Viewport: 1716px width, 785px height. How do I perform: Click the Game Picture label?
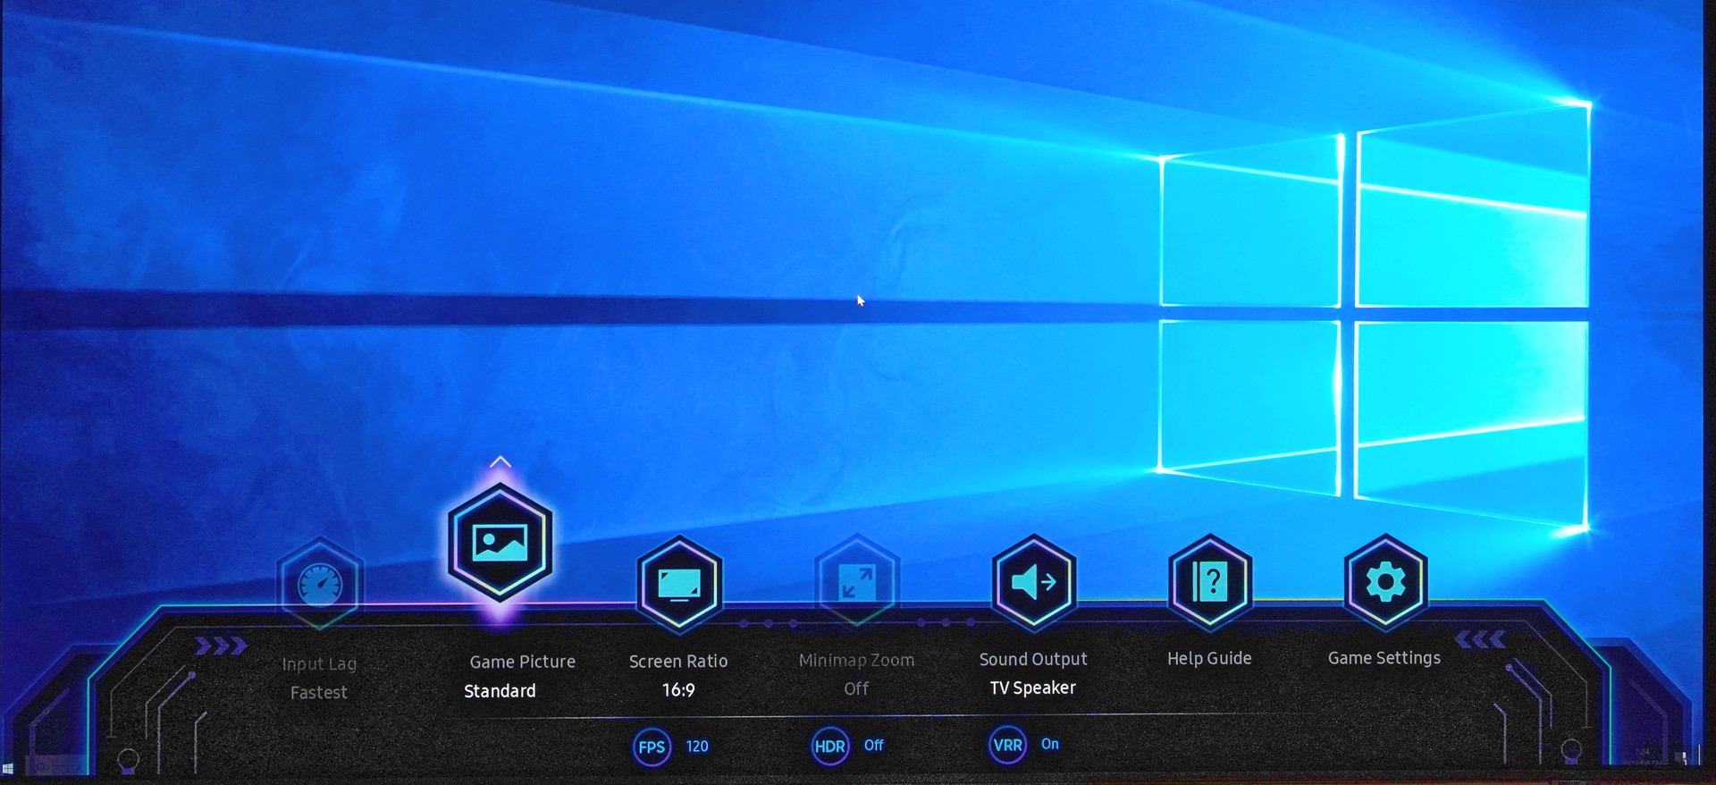pyautogui.click(x=523, y=662)
